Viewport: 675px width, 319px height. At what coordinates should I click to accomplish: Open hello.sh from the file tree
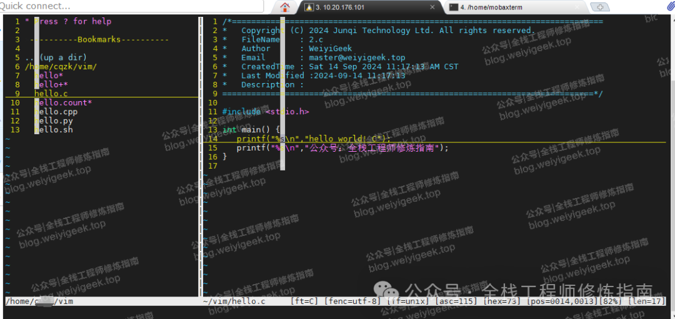point(53,130)
